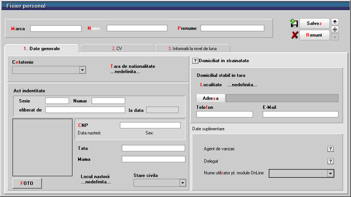Click the green save disk icon
The width and height of the screenshot is (351, 197).
point(293,23)
